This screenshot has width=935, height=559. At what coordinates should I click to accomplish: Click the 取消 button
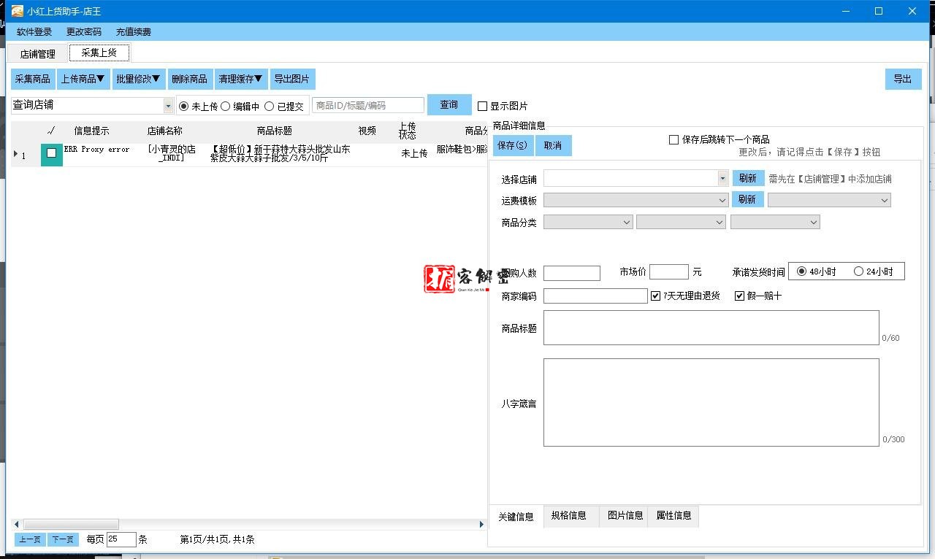(553, 145)
